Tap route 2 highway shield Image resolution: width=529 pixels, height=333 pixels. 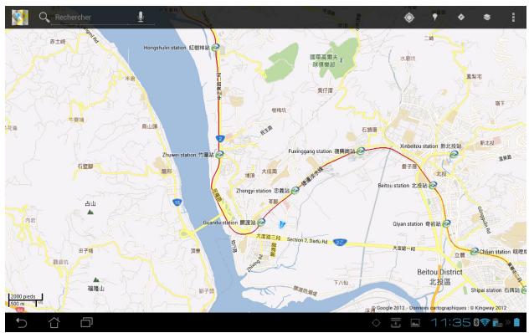click(x=220, y=138)
